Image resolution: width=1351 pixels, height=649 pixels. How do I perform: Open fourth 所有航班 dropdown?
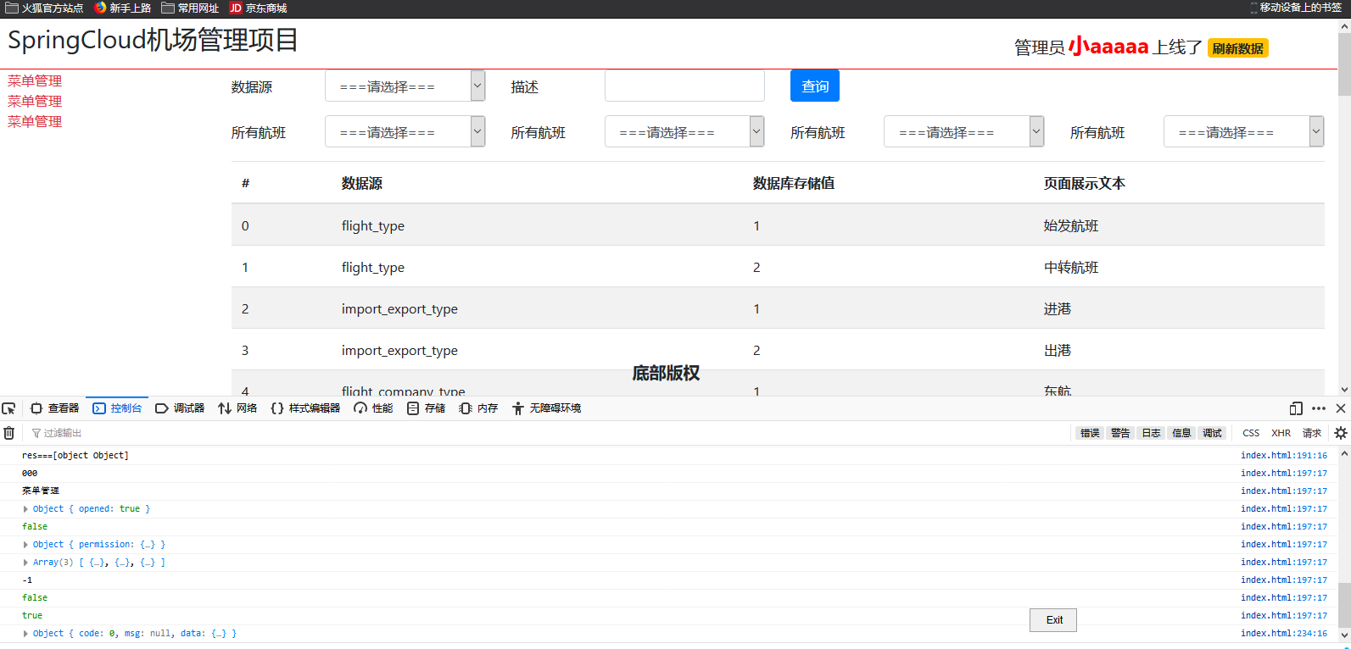(x=1243, y=131)
